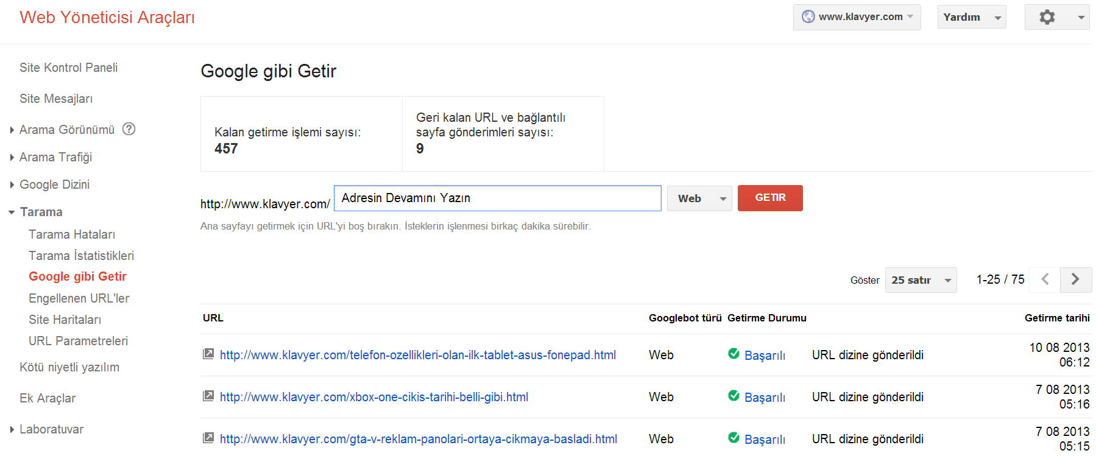Screen dimensions: 1096x456
Task: Open the settings gear menu
Action: (x=1056, y=17)
